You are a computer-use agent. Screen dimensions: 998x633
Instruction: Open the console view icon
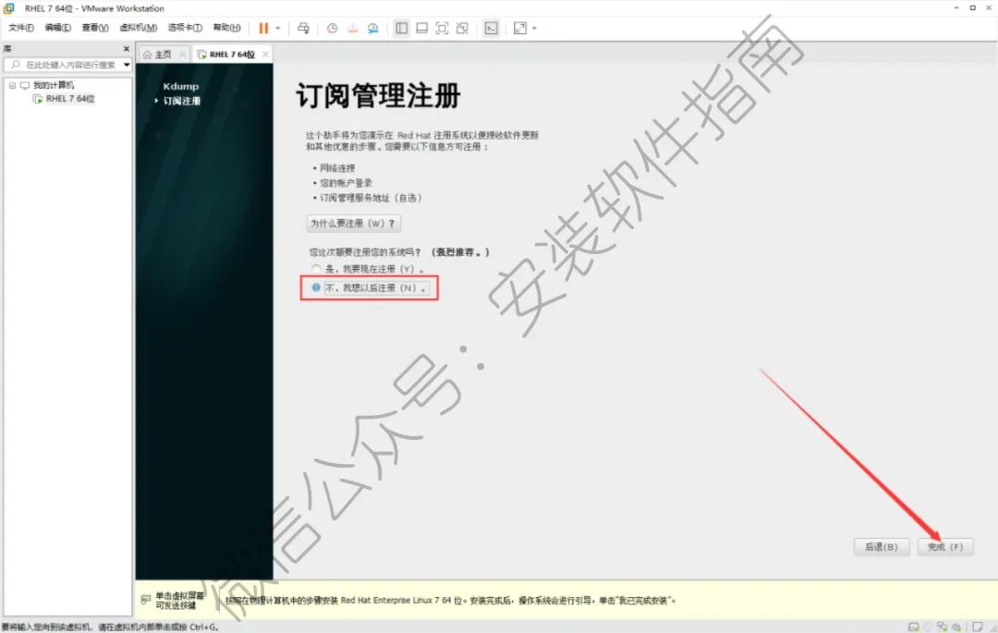(x=492, y=28)
